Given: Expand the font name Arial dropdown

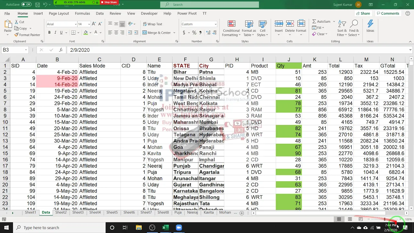Looking at the screenshot, I should pyautogui.click(x=76, y=24).
